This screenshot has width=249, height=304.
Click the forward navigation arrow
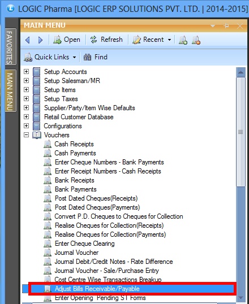[40, 40]
